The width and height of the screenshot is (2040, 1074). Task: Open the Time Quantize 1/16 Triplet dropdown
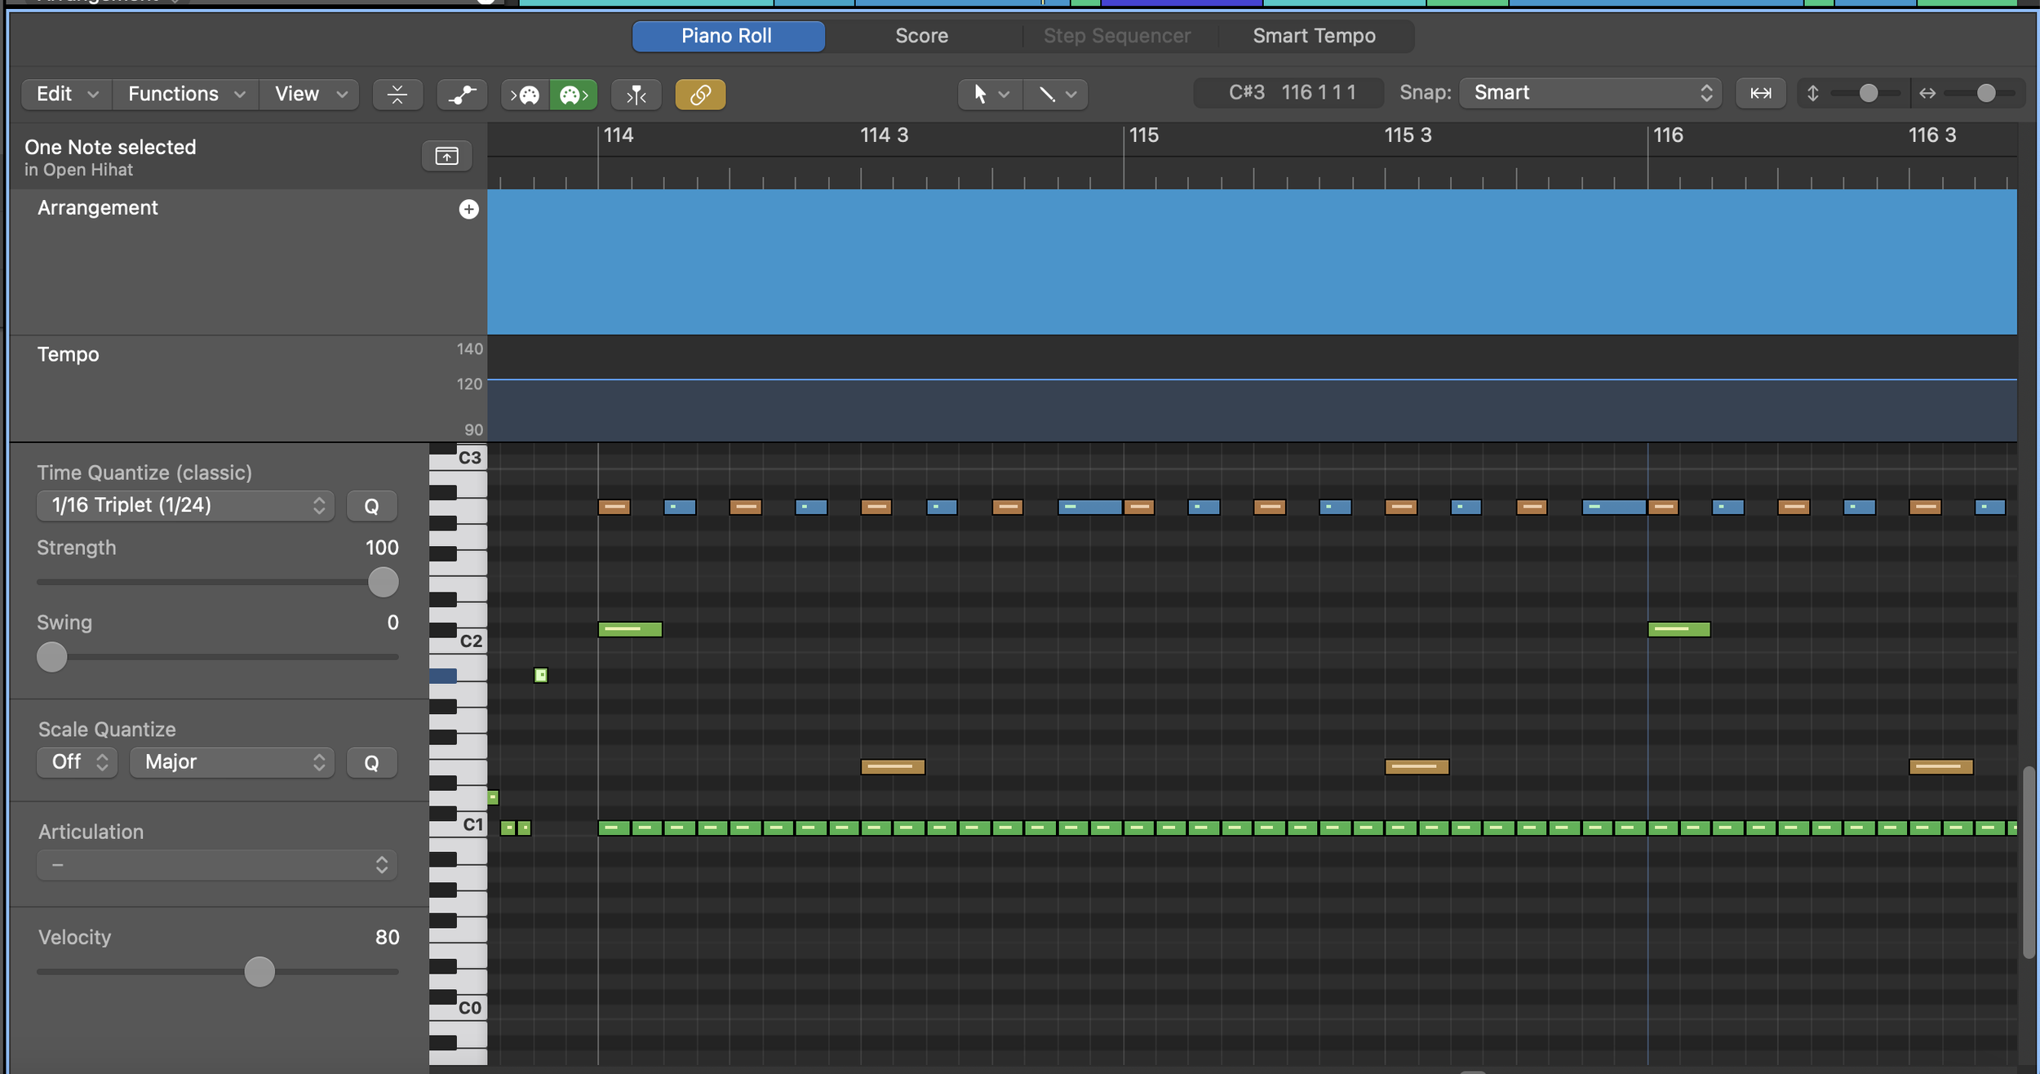click(186, 505)
